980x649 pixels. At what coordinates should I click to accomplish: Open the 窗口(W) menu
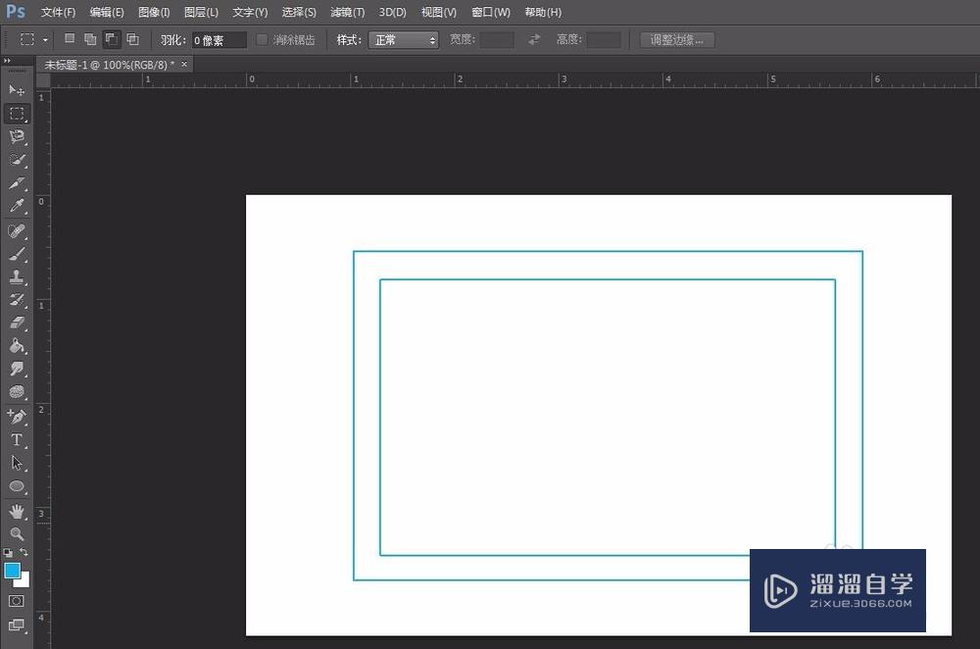pyautogui.click(x=491, y=12)
